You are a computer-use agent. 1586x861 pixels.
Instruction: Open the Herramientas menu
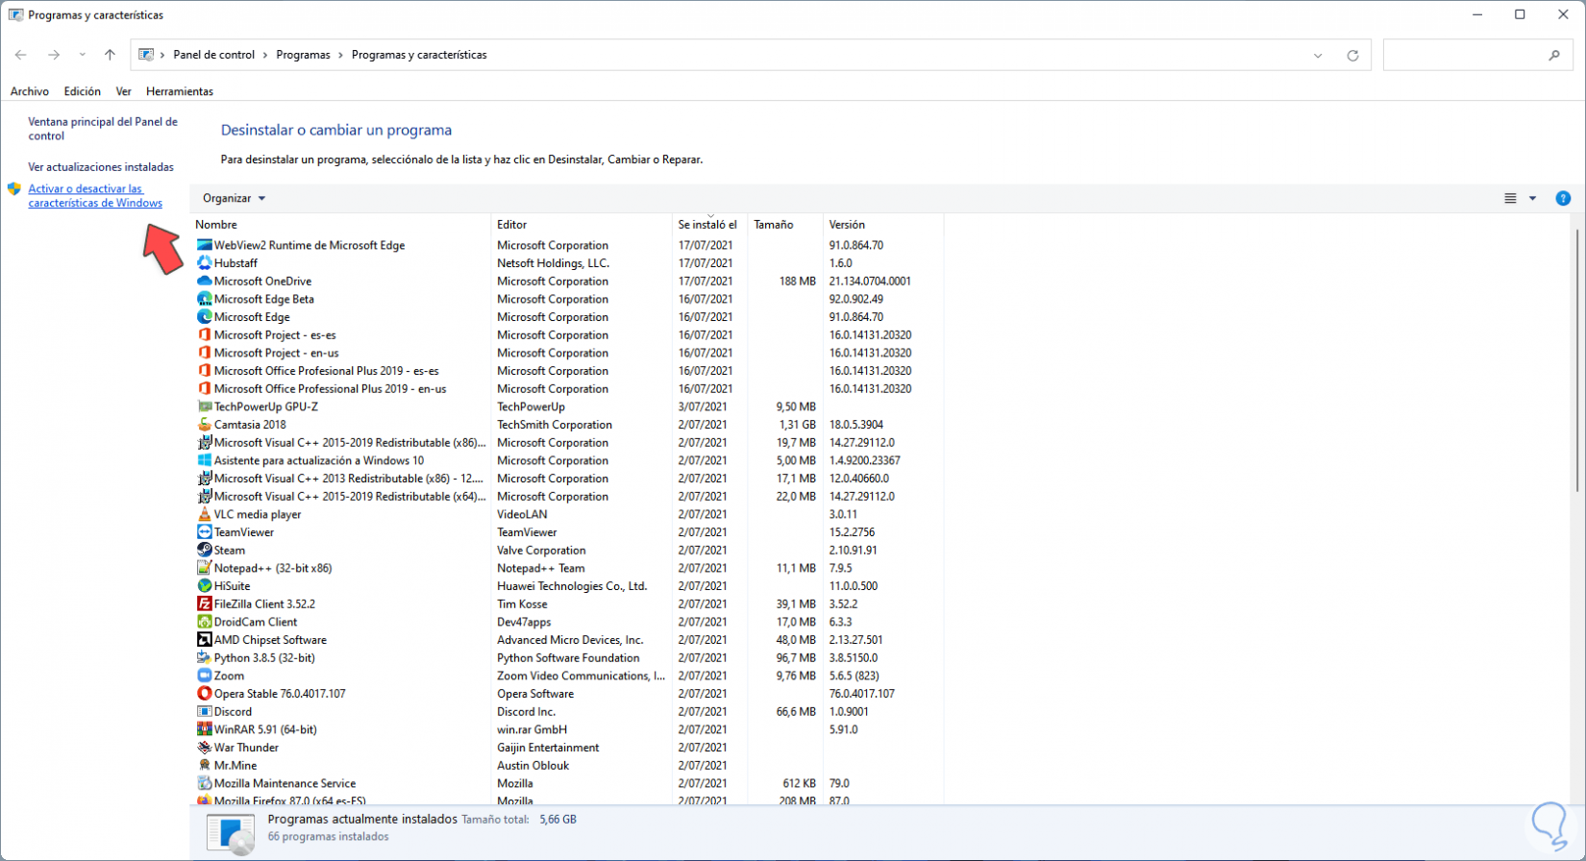tap(180, 91)
